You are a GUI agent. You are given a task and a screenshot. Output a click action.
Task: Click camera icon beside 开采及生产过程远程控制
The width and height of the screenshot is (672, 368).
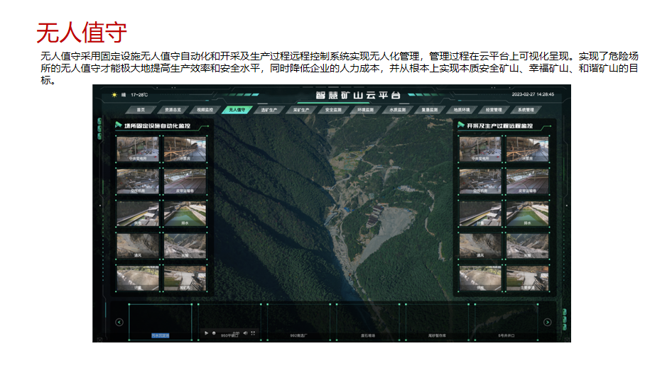[461, 125]
